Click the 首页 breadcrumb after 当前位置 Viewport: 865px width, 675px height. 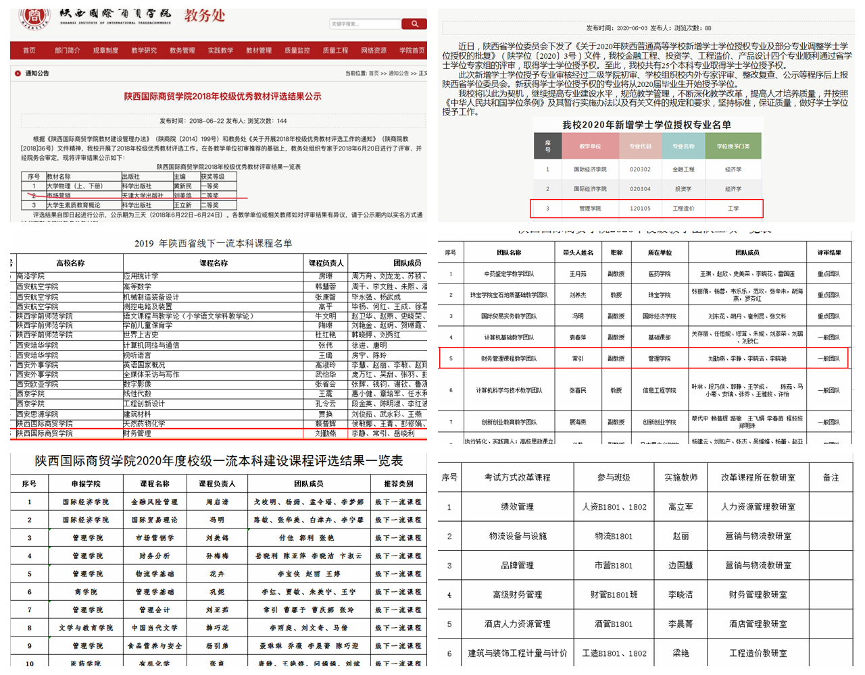[373, 74]
